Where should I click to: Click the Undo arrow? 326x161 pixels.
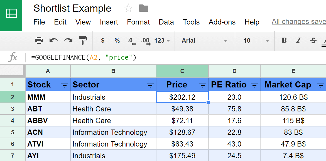coord(53,40)
